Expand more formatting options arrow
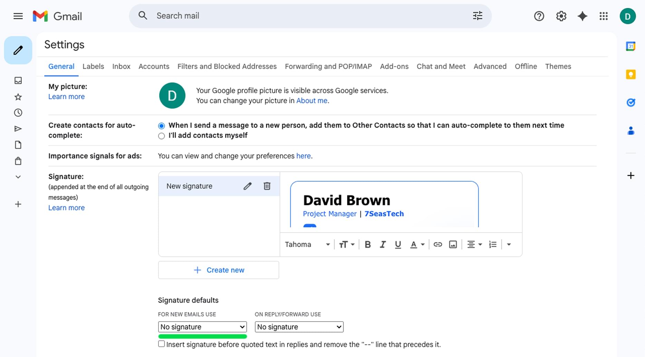 click(x=509, y=244)
